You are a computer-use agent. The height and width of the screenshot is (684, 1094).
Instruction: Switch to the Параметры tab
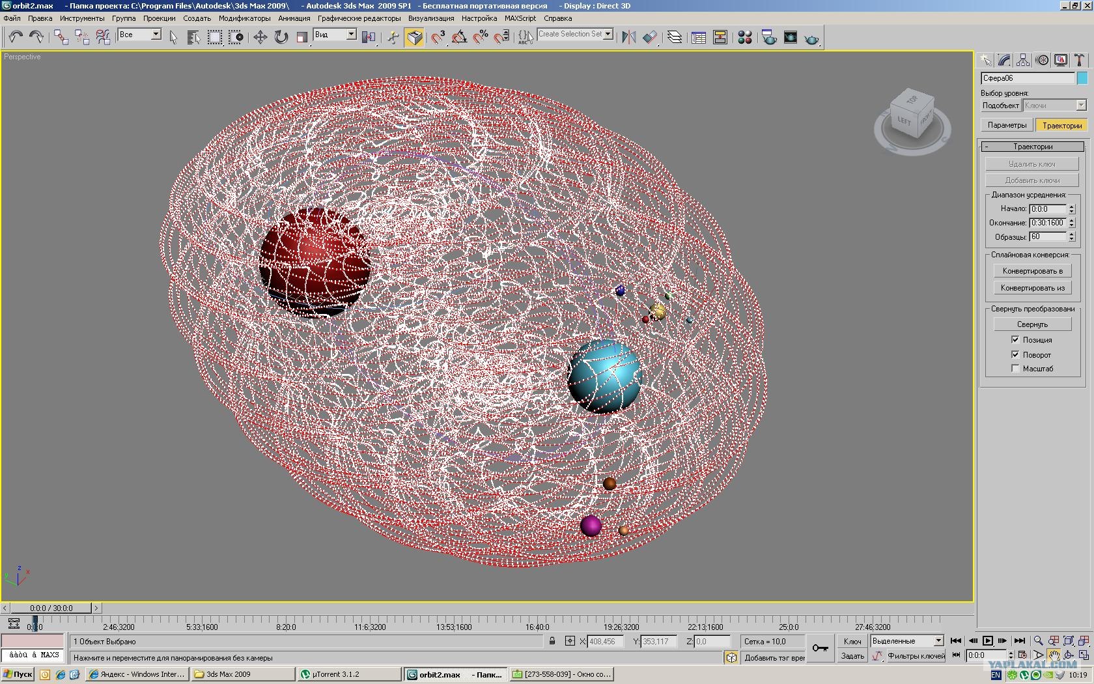click(1007, 125)
